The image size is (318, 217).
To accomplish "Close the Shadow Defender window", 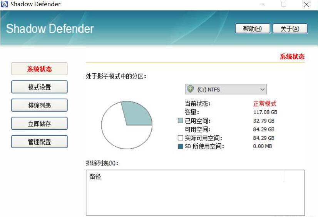I will pos(306,5).
